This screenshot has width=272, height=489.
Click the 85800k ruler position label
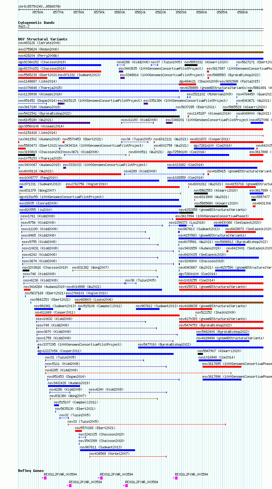tap(120, 13)
